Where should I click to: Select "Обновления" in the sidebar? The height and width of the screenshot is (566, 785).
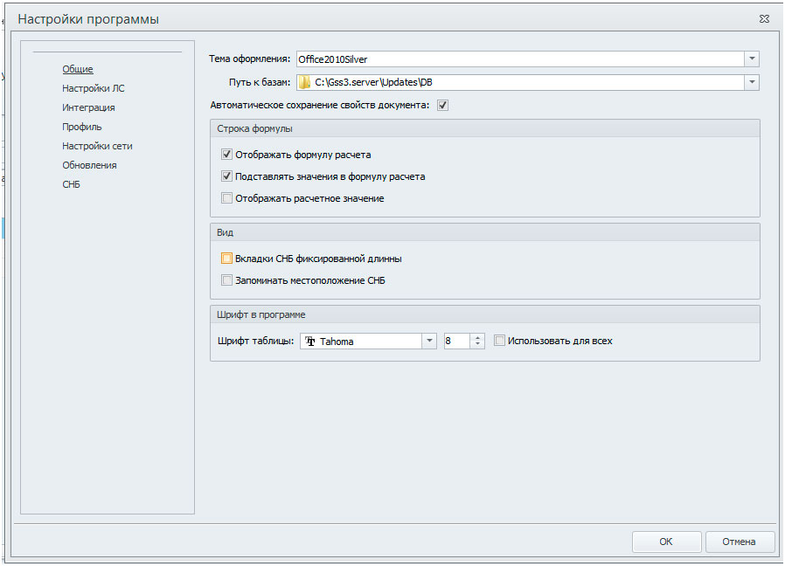[89, 165]
